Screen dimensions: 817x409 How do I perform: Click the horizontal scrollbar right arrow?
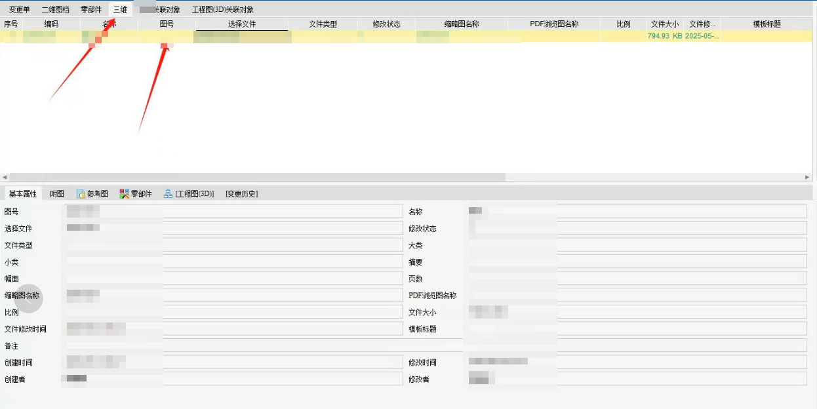(807, 178)
